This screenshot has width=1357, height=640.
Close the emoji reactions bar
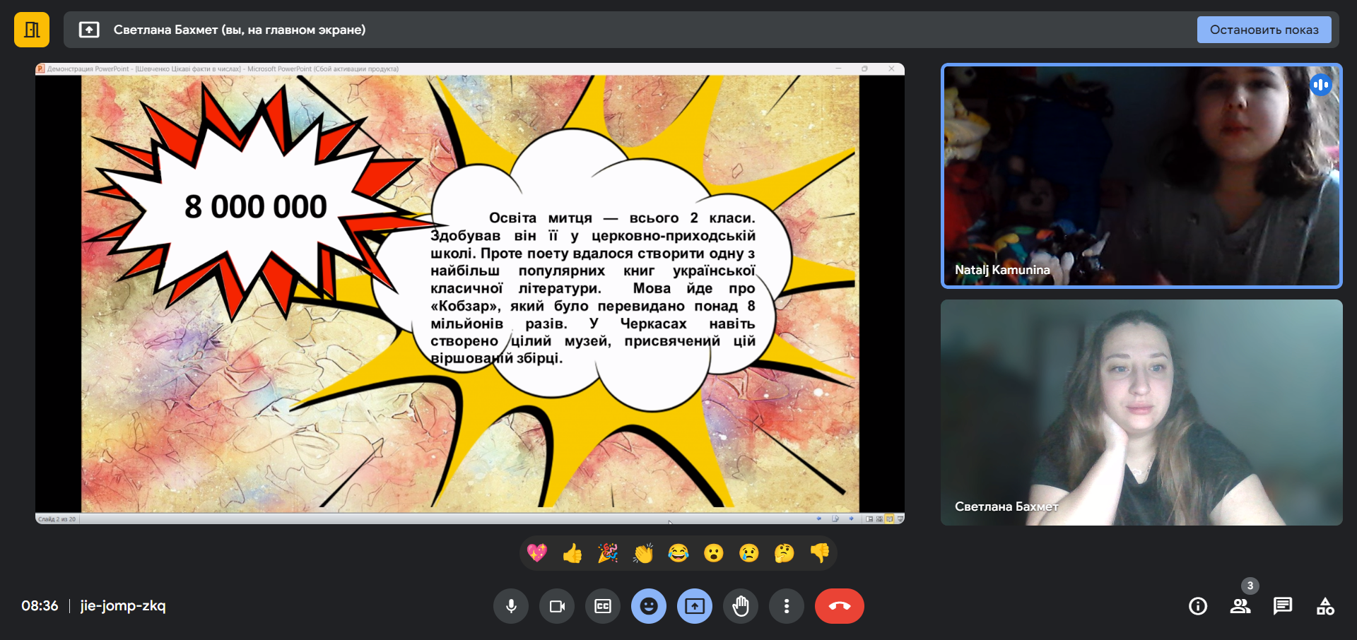tap(649, 606)
